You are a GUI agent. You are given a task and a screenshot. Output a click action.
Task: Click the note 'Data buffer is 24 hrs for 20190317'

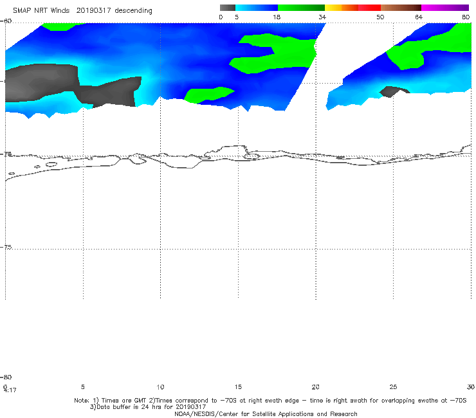[x=148, y=407]
